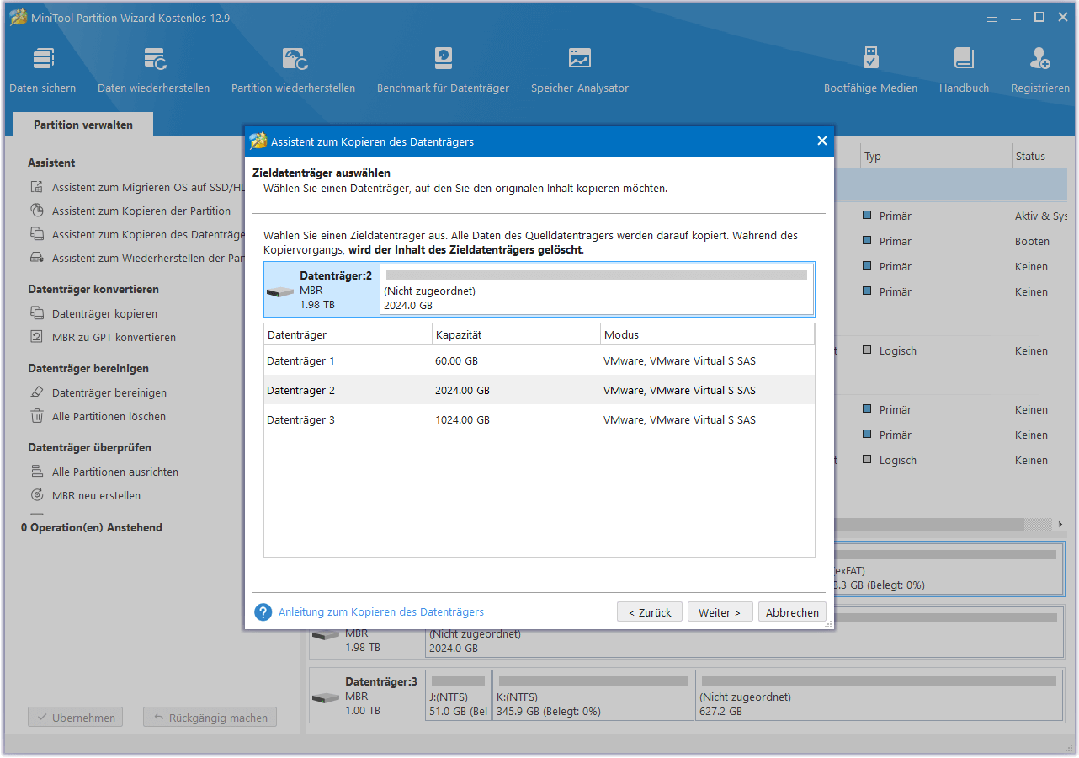Click the MBR neu erstellen icon
The width and height of the screenshot is (1079, 758).
pyautogui.click(x=37, y=495)
